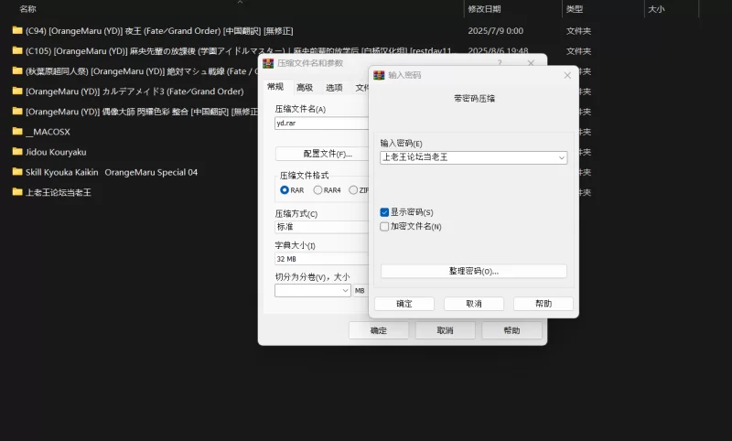Click the 2025/7/9 0:00 date cell
This screenshot has height=441, width=732.
(x=495, y=31)
